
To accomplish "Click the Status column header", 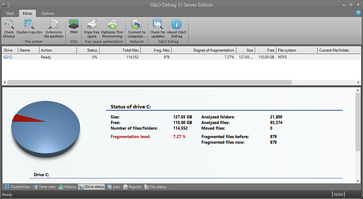I will [88, 50].
